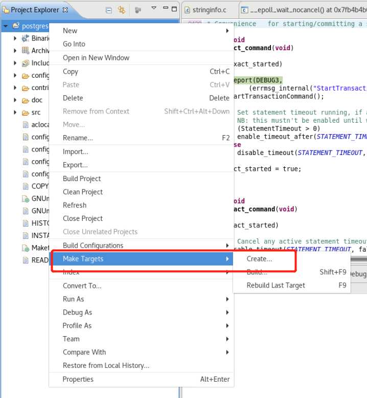Screen dimensions: 367x398
Task: Click the contrib folder icon
Action: tap(26, 88)
